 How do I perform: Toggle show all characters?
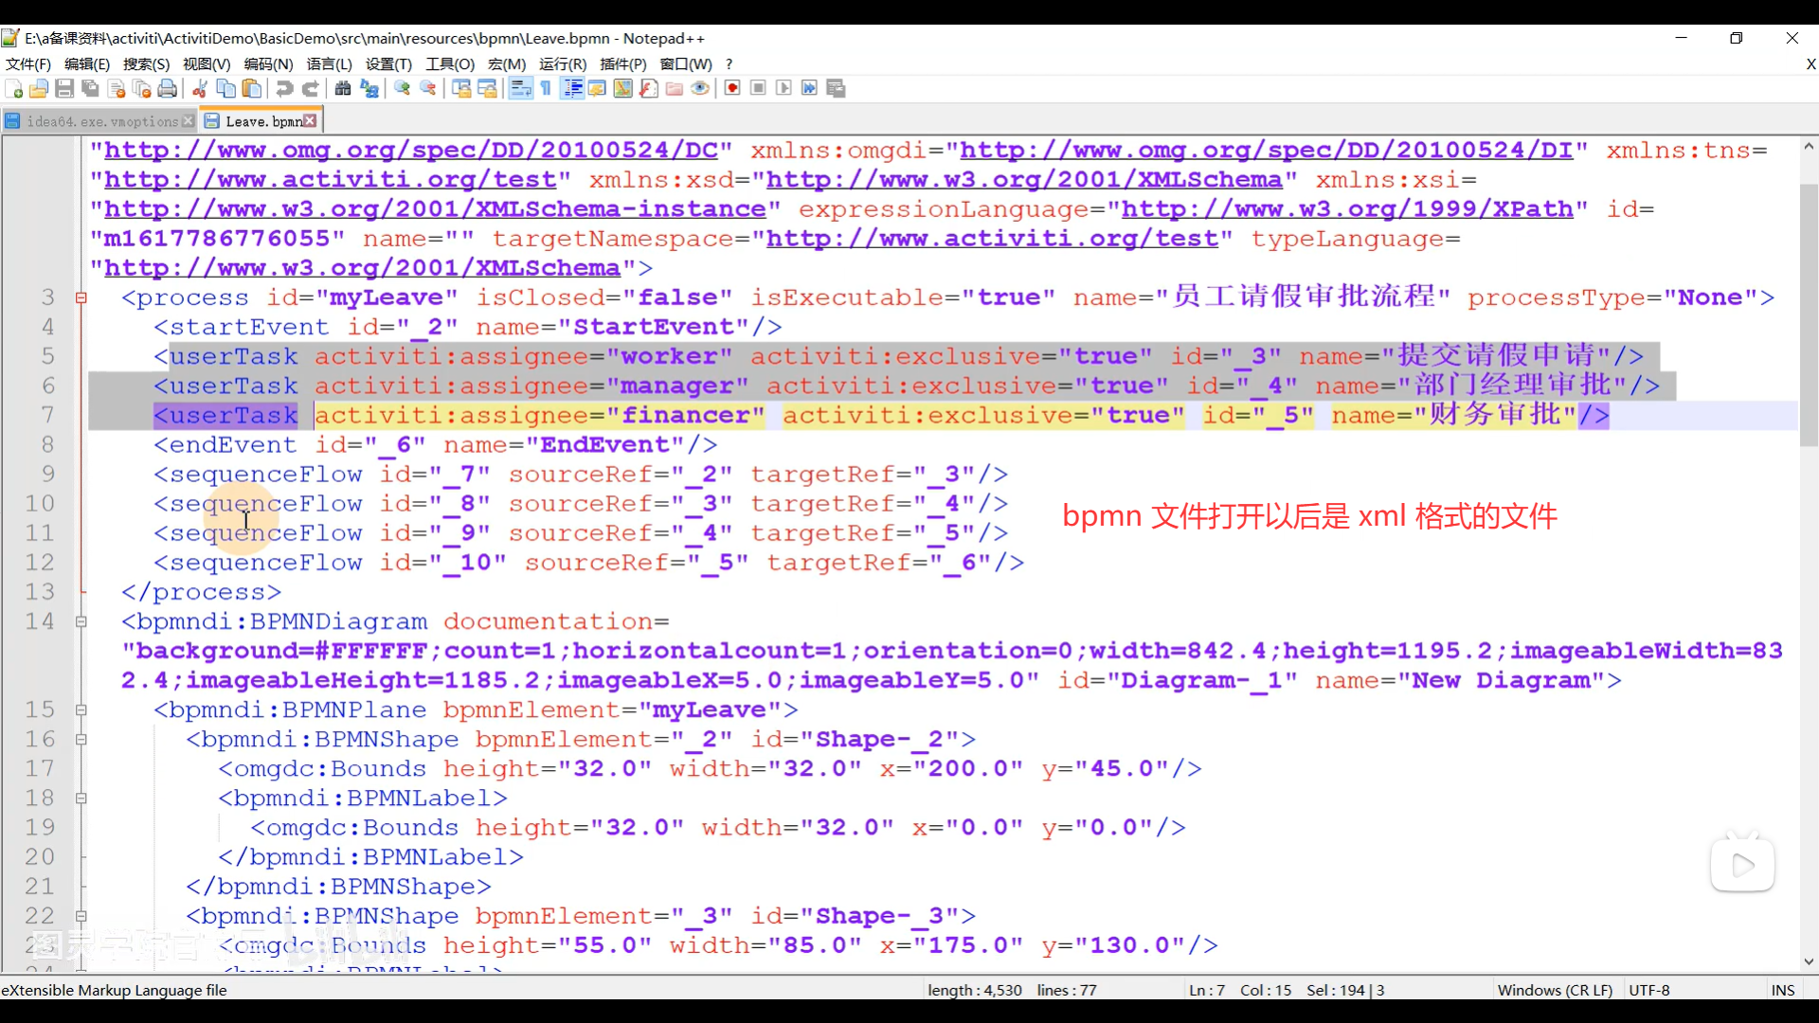[546, 88]
